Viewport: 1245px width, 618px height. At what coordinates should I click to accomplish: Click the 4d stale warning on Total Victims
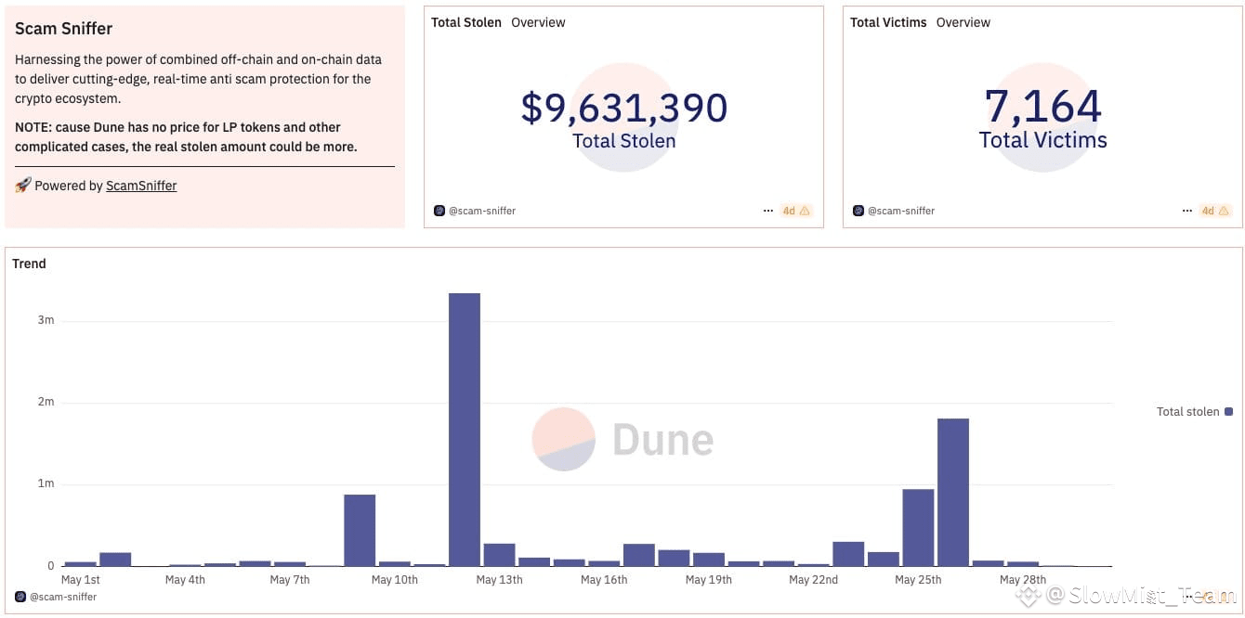1215,211
